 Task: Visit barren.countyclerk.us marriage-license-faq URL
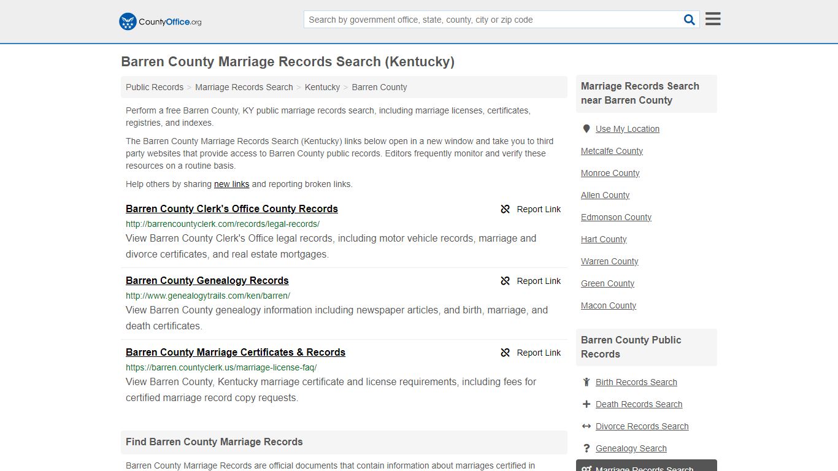click(221, 367)
